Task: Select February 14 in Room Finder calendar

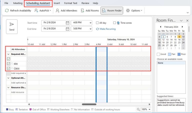Action: (x=171, y=40)
